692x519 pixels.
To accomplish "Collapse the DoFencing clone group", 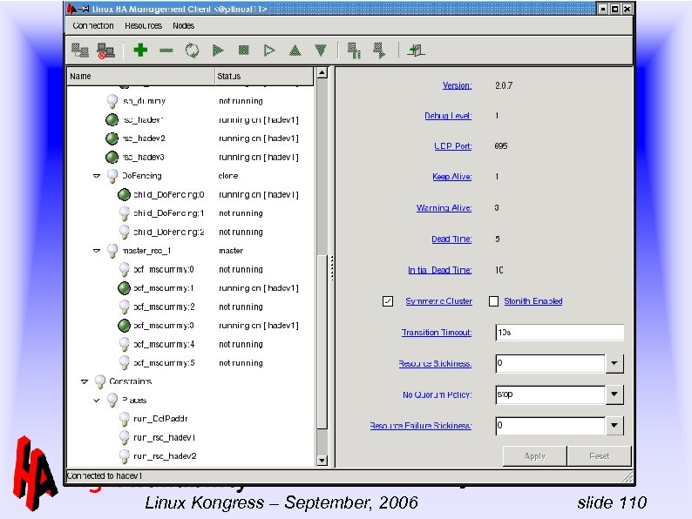I will (x=97, y=176).
